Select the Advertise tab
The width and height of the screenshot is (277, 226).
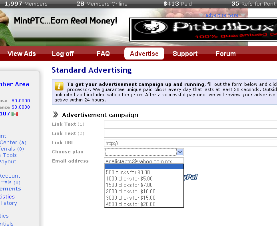pos(144,54)
